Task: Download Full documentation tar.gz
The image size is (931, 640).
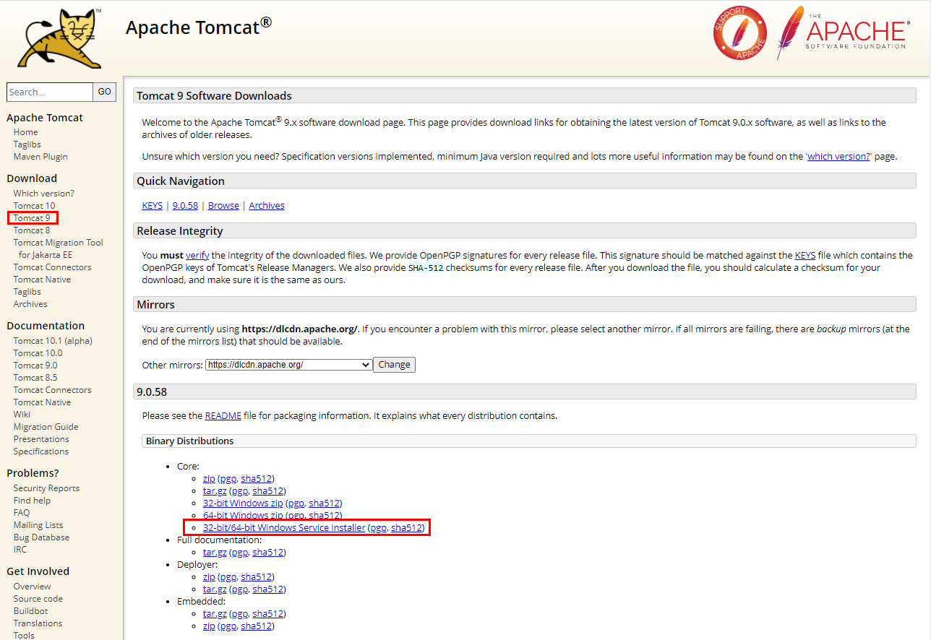Action: click(x=215, y=553)
